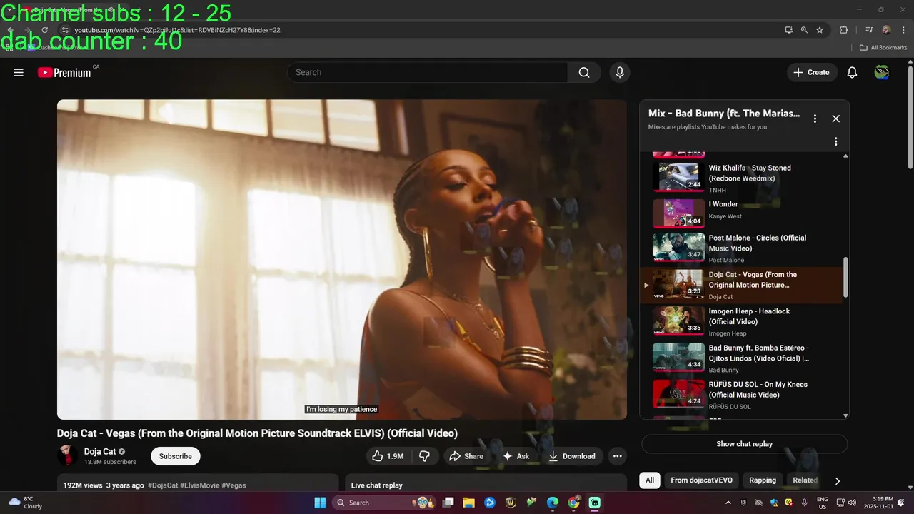Open more actions ellipsis under video
Image resolution: width=914 pixels, height=514 pixels.
point(618,456)
